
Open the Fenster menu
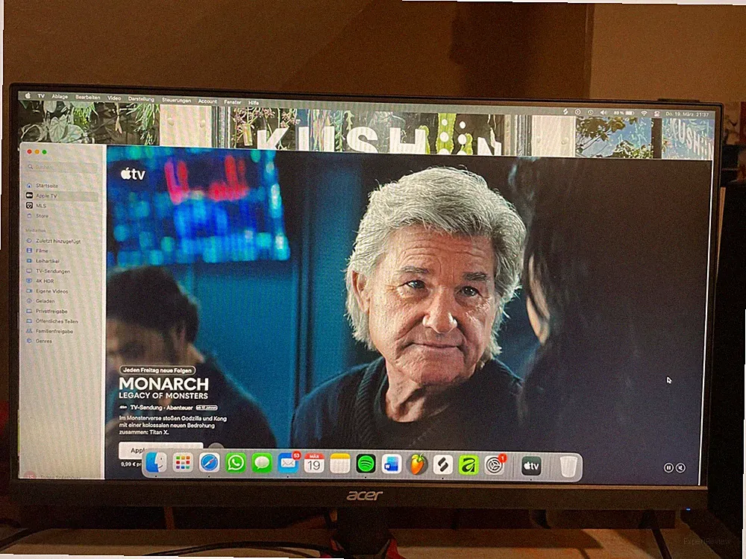click(x=233, y=101)
